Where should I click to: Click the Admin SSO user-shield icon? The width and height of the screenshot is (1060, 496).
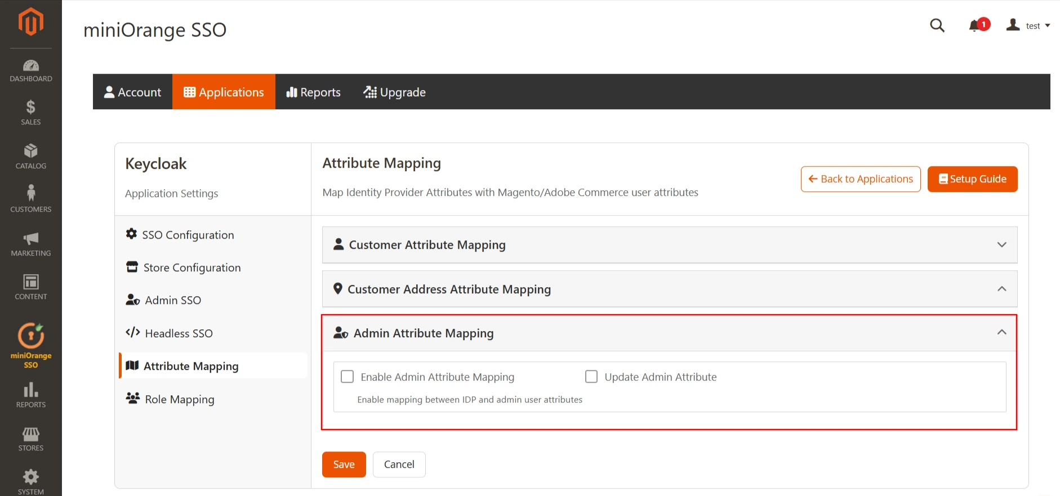coord(133,300)
